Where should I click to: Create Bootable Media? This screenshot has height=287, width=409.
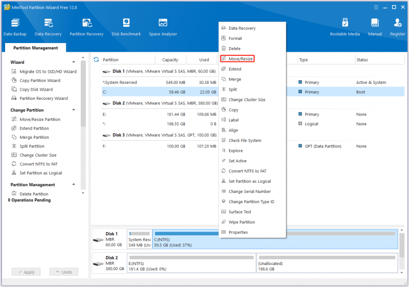coord(345,27)
